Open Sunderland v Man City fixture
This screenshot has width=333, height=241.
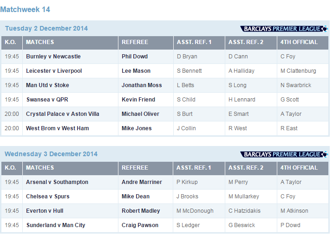(56, 225)
